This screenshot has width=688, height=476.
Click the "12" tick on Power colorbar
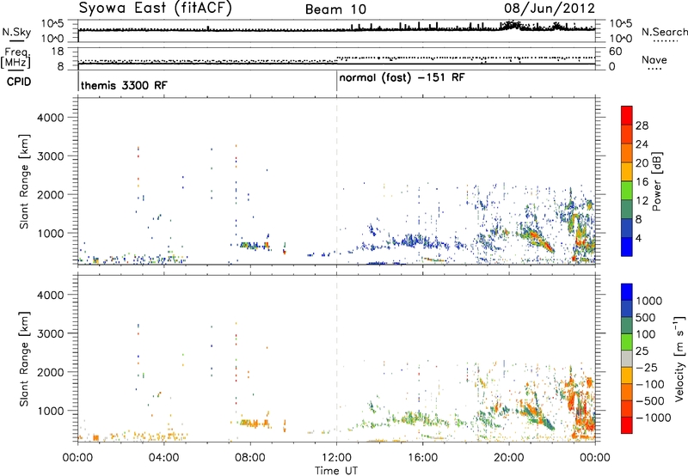pos(642,200)
